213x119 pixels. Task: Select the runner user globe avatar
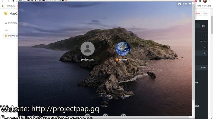click(x=123, y=49)
